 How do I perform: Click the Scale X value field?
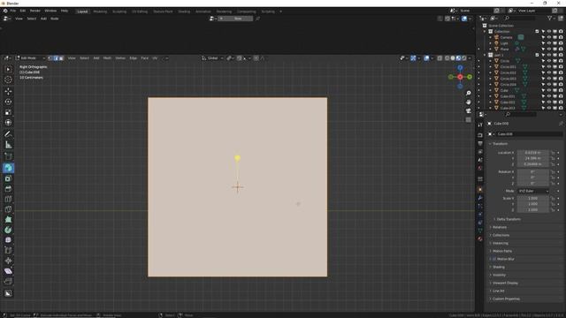tap(532, 198)
